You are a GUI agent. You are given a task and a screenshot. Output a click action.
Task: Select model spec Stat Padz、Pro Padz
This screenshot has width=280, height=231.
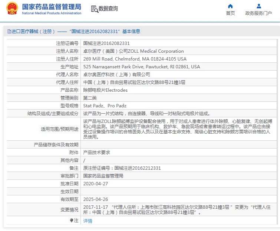tap(105, 106)
